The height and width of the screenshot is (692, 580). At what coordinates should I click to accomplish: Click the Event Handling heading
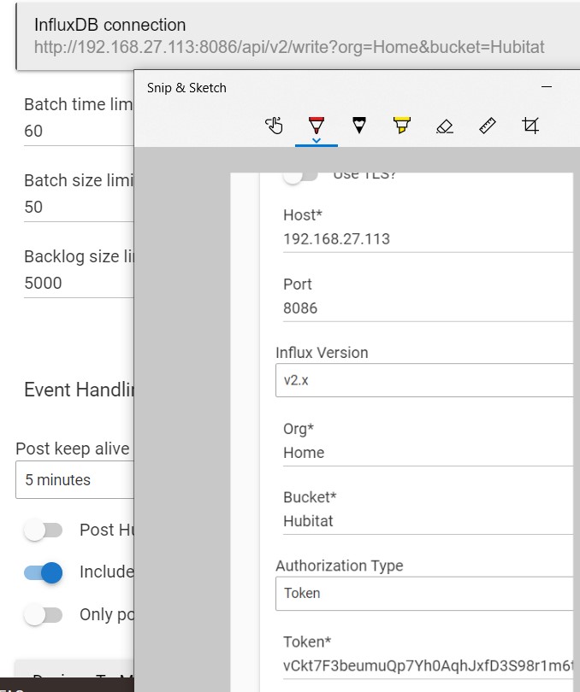[x=79, y=390]
